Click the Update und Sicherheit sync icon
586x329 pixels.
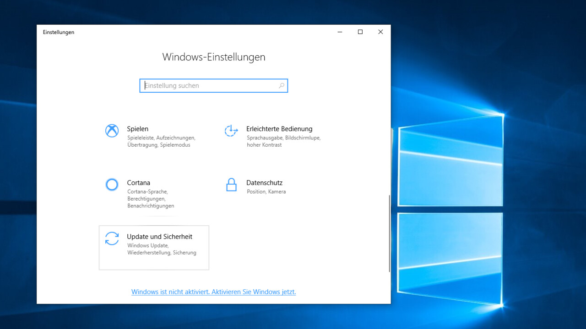(x=112, y=239)
